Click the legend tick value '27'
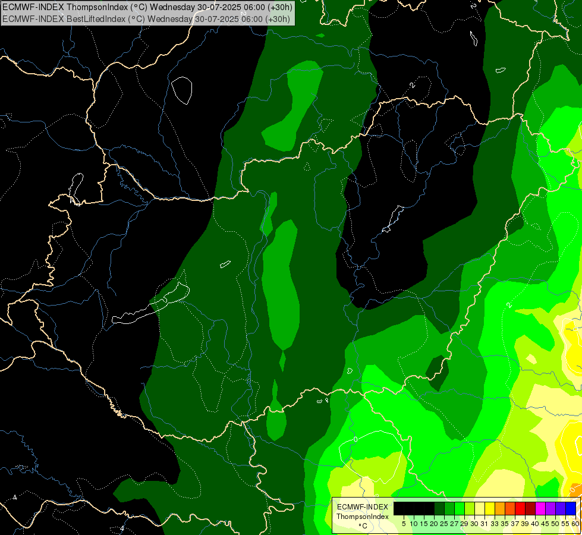This screenshot has height=535, width=582. click(x=454, y=524)
